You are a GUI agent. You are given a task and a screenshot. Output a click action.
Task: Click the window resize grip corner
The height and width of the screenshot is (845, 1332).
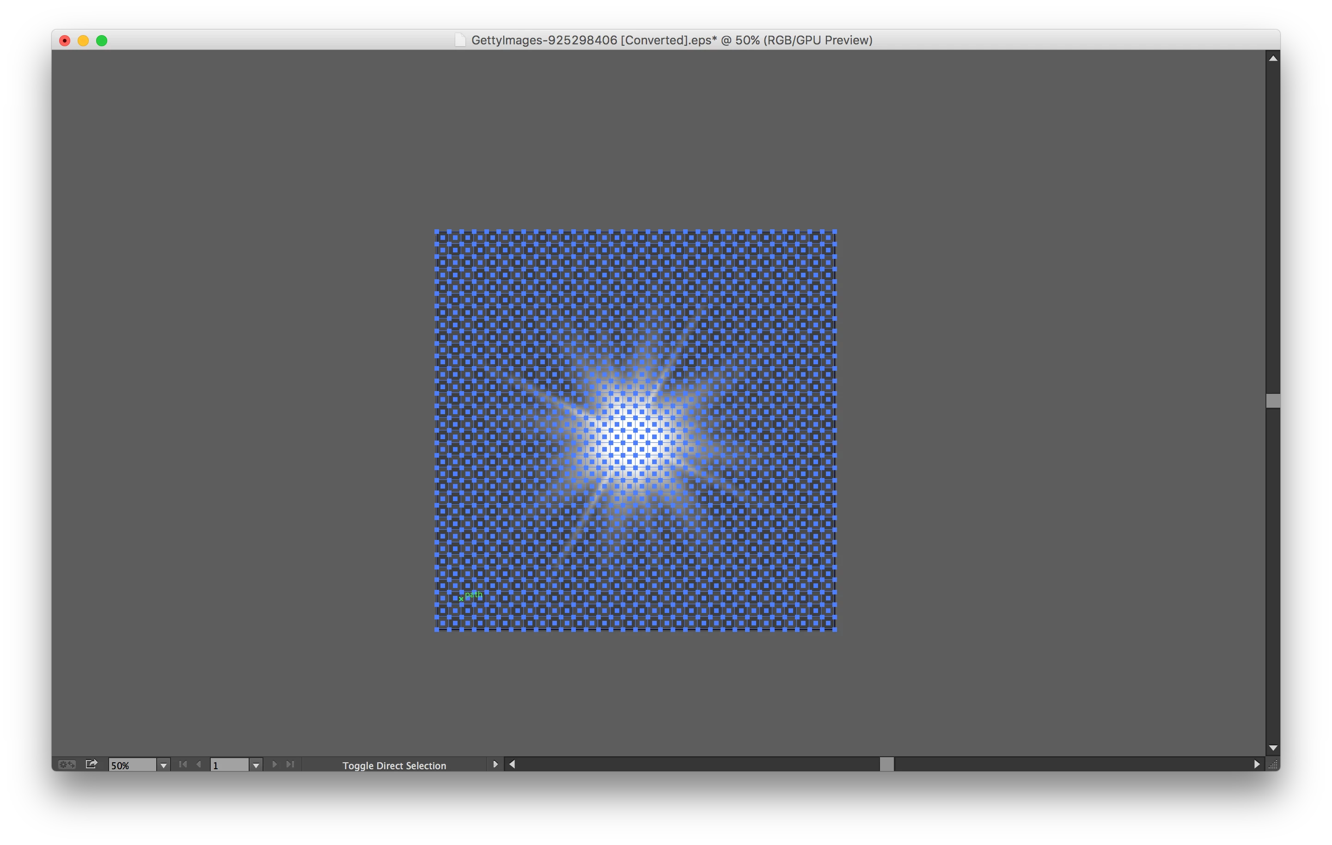point(1273,764)
